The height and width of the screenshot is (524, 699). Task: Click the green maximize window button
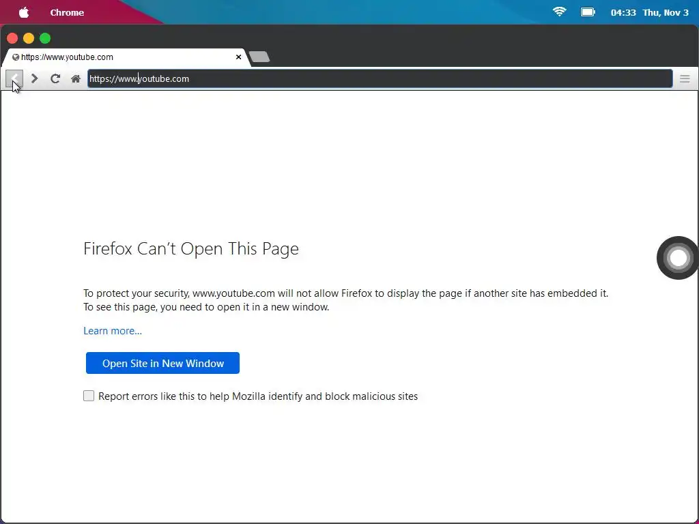click(x=45, y=38)
